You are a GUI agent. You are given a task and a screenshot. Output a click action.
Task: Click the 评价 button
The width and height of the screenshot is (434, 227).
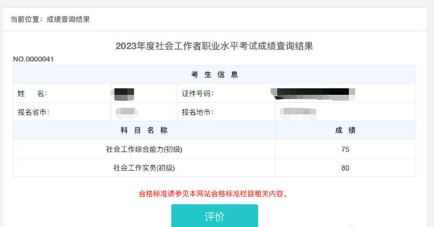[214, 216]
